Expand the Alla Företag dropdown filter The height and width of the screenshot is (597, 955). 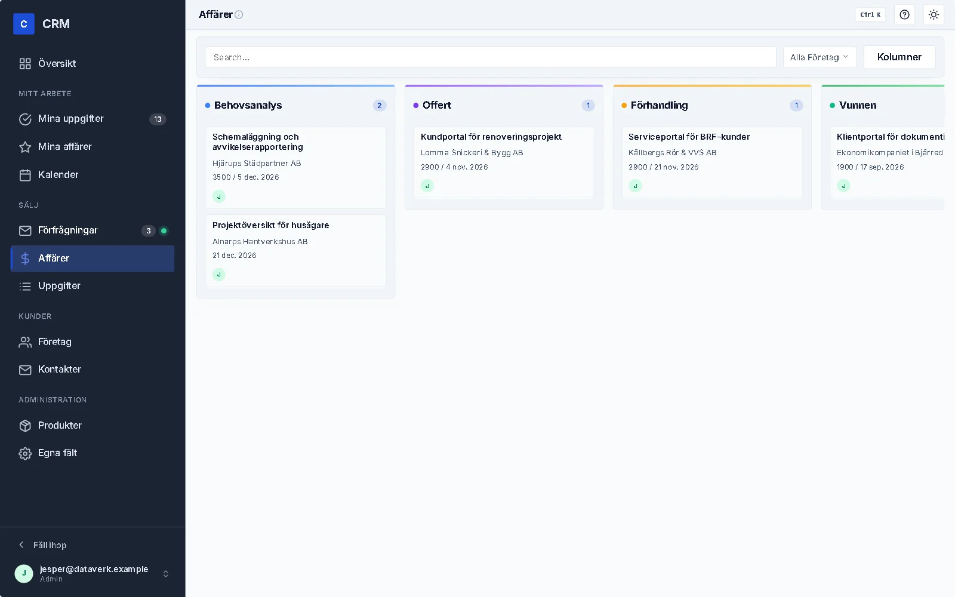coord(820,57)
